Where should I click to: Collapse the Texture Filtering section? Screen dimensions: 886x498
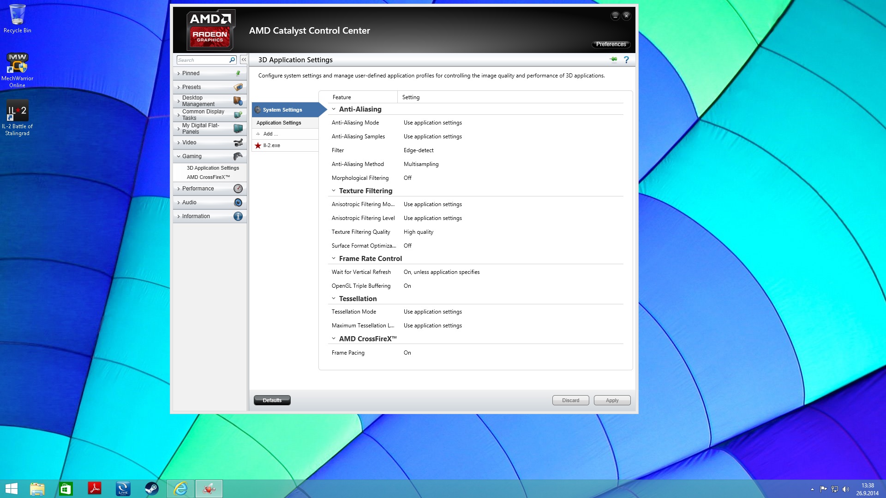pyautogui.click(x=334, y=191)
